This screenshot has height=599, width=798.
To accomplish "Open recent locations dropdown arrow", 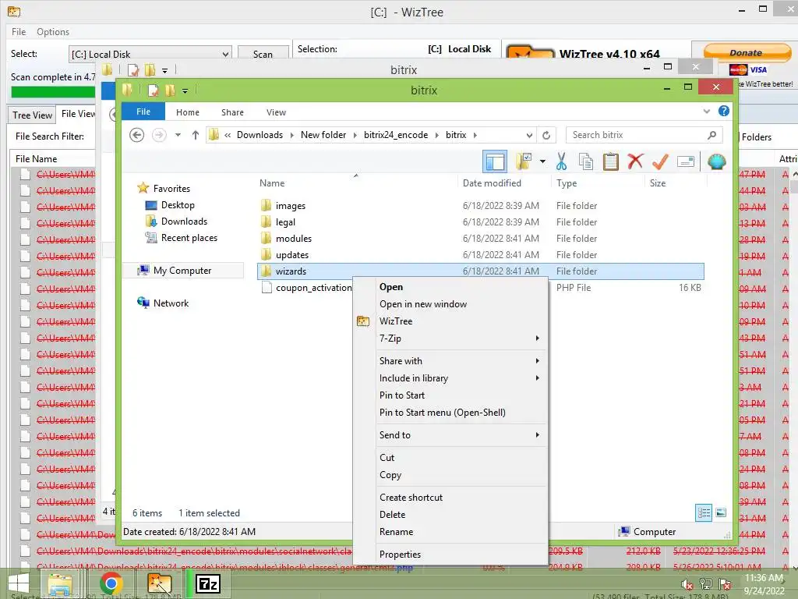I will tap(178, 135).
